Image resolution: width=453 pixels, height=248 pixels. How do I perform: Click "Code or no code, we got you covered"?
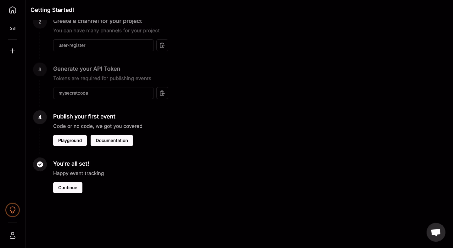point(98,126)
